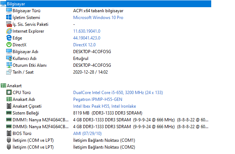
Task: Click the COM1 port connector icon
Action: (9, 140)
